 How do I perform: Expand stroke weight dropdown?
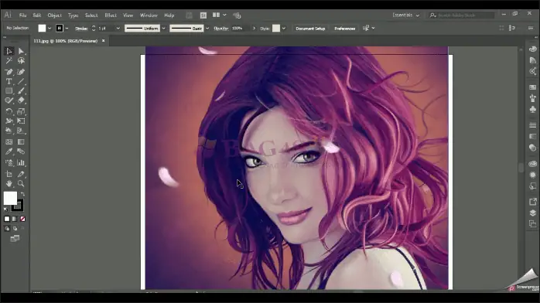click(x=118, y=28)
